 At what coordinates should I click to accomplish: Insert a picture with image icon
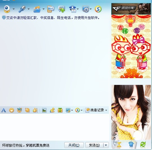44,110
